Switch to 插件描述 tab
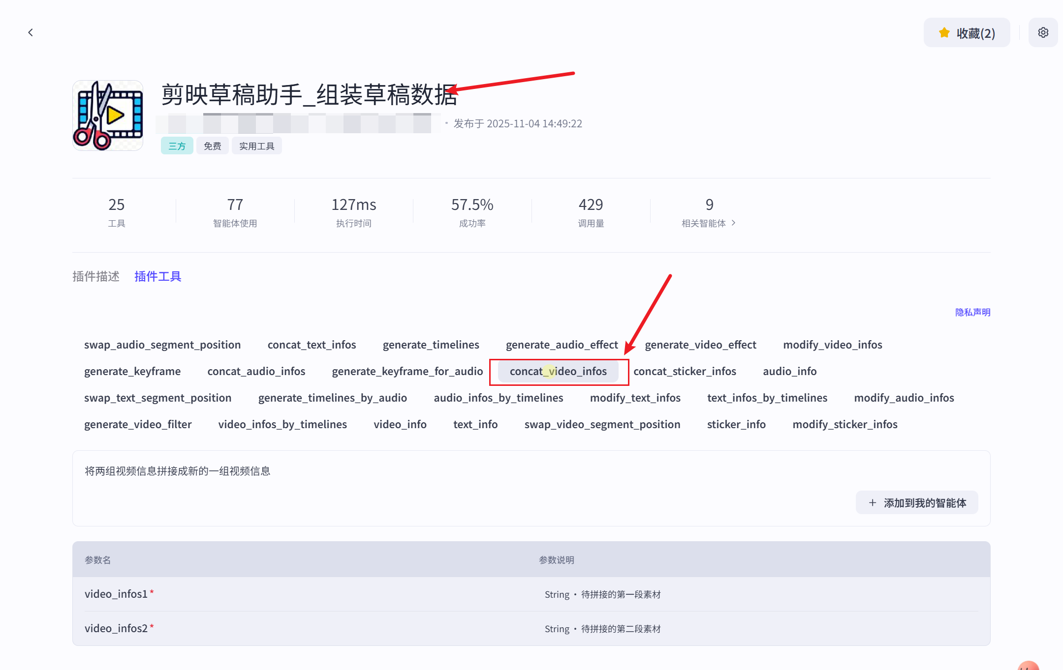This screenshot has width=1063, height=670. pyautogui.click(x=96, y=276)
